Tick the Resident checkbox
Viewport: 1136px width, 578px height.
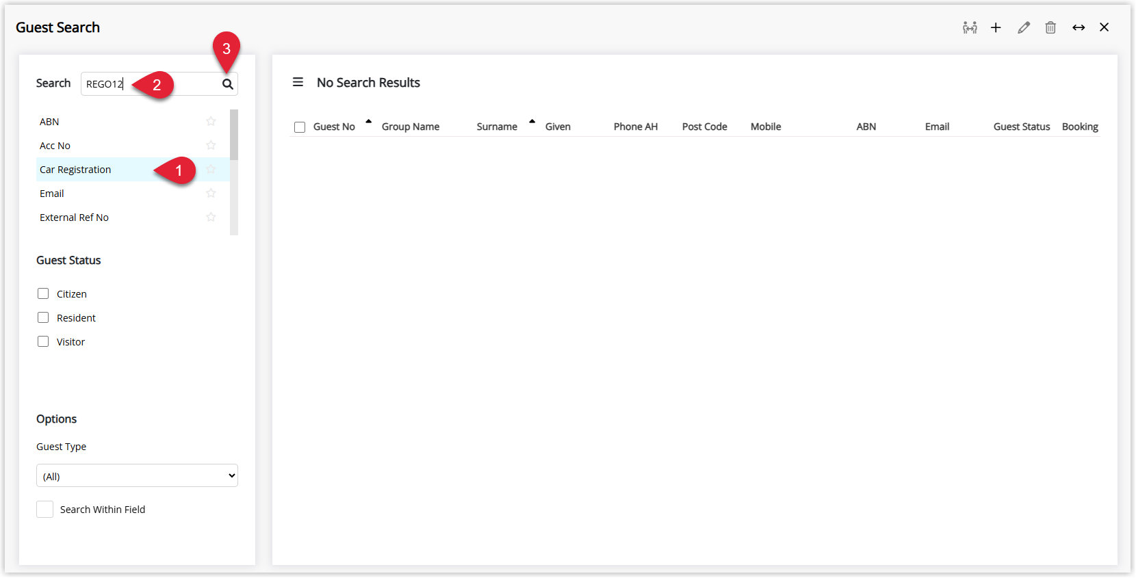point(43,317)
